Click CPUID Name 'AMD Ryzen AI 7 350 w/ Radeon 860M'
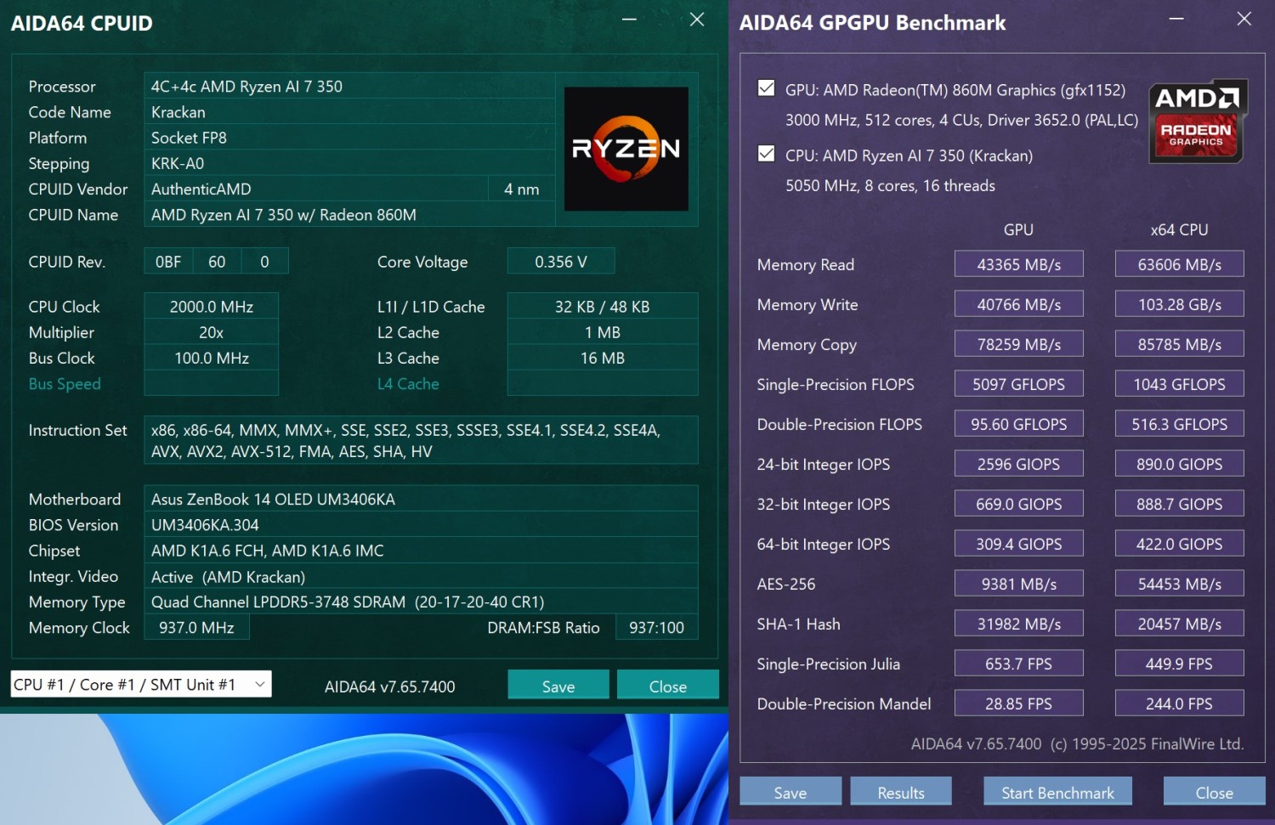Screen dimensions: 1275x825 pyautogui.click(x=349, y=215)
